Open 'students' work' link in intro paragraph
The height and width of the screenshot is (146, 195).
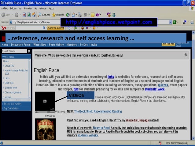point(155,89)
